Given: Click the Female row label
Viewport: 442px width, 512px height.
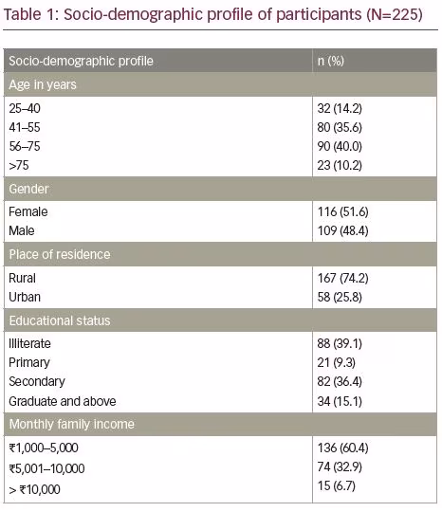Looking at the screenshot, I should (28, 212).
